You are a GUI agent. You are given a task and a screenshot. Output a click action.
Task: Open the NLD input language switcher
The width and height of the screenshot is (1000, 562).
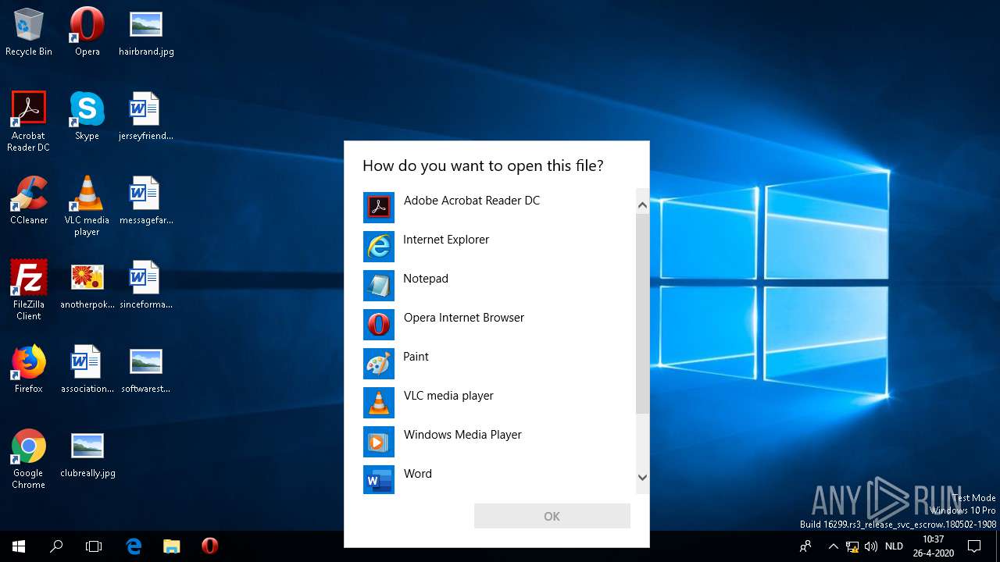(894, 546)
